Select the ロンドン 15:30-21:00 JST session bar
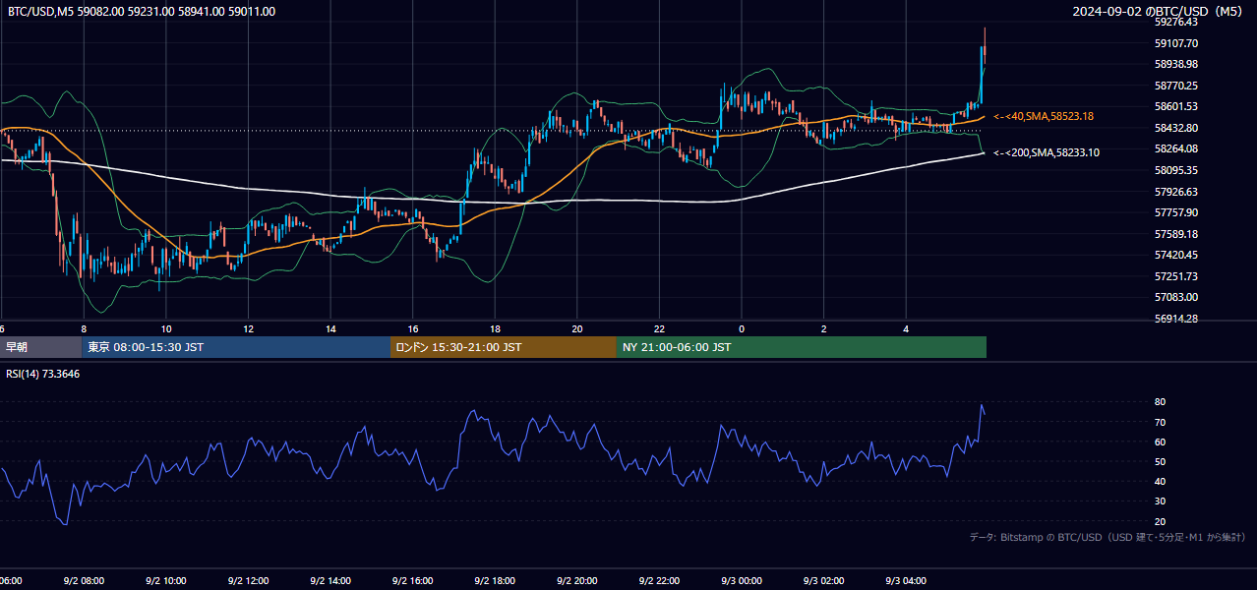This screenshot has height=590, width=1257. click(504, 347)
